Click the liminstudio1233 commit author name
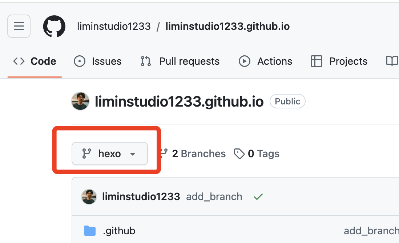 click(141, 197)
